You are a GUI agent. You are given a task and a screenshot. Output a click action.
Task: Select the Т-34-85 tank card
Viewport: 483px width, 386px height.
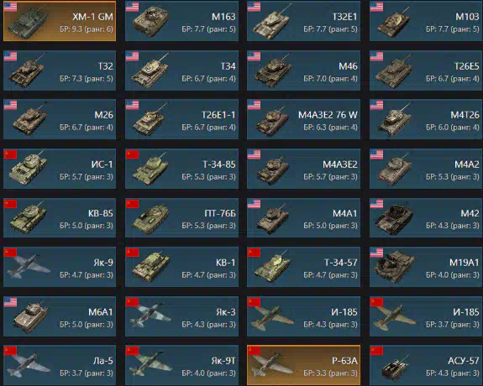click(181, 169)
